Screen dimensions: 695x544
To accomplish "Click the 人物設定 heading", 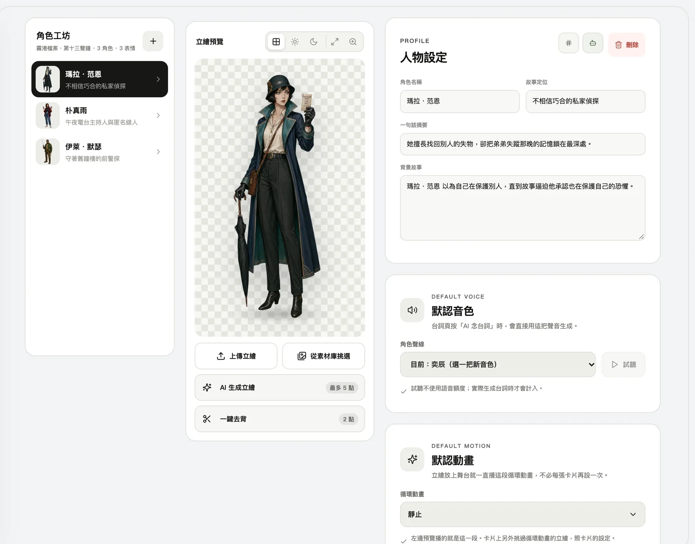I will (424, 57).
